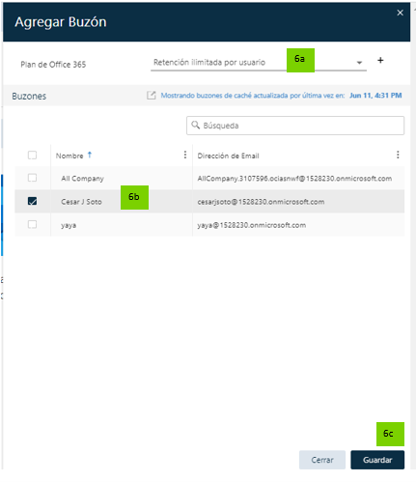Close the Agregar Buzón dialog with X

400,13
